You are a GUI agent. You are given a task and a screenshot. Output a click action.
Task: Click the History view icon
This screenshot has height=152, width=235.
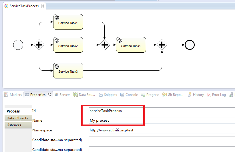point(190,95)
